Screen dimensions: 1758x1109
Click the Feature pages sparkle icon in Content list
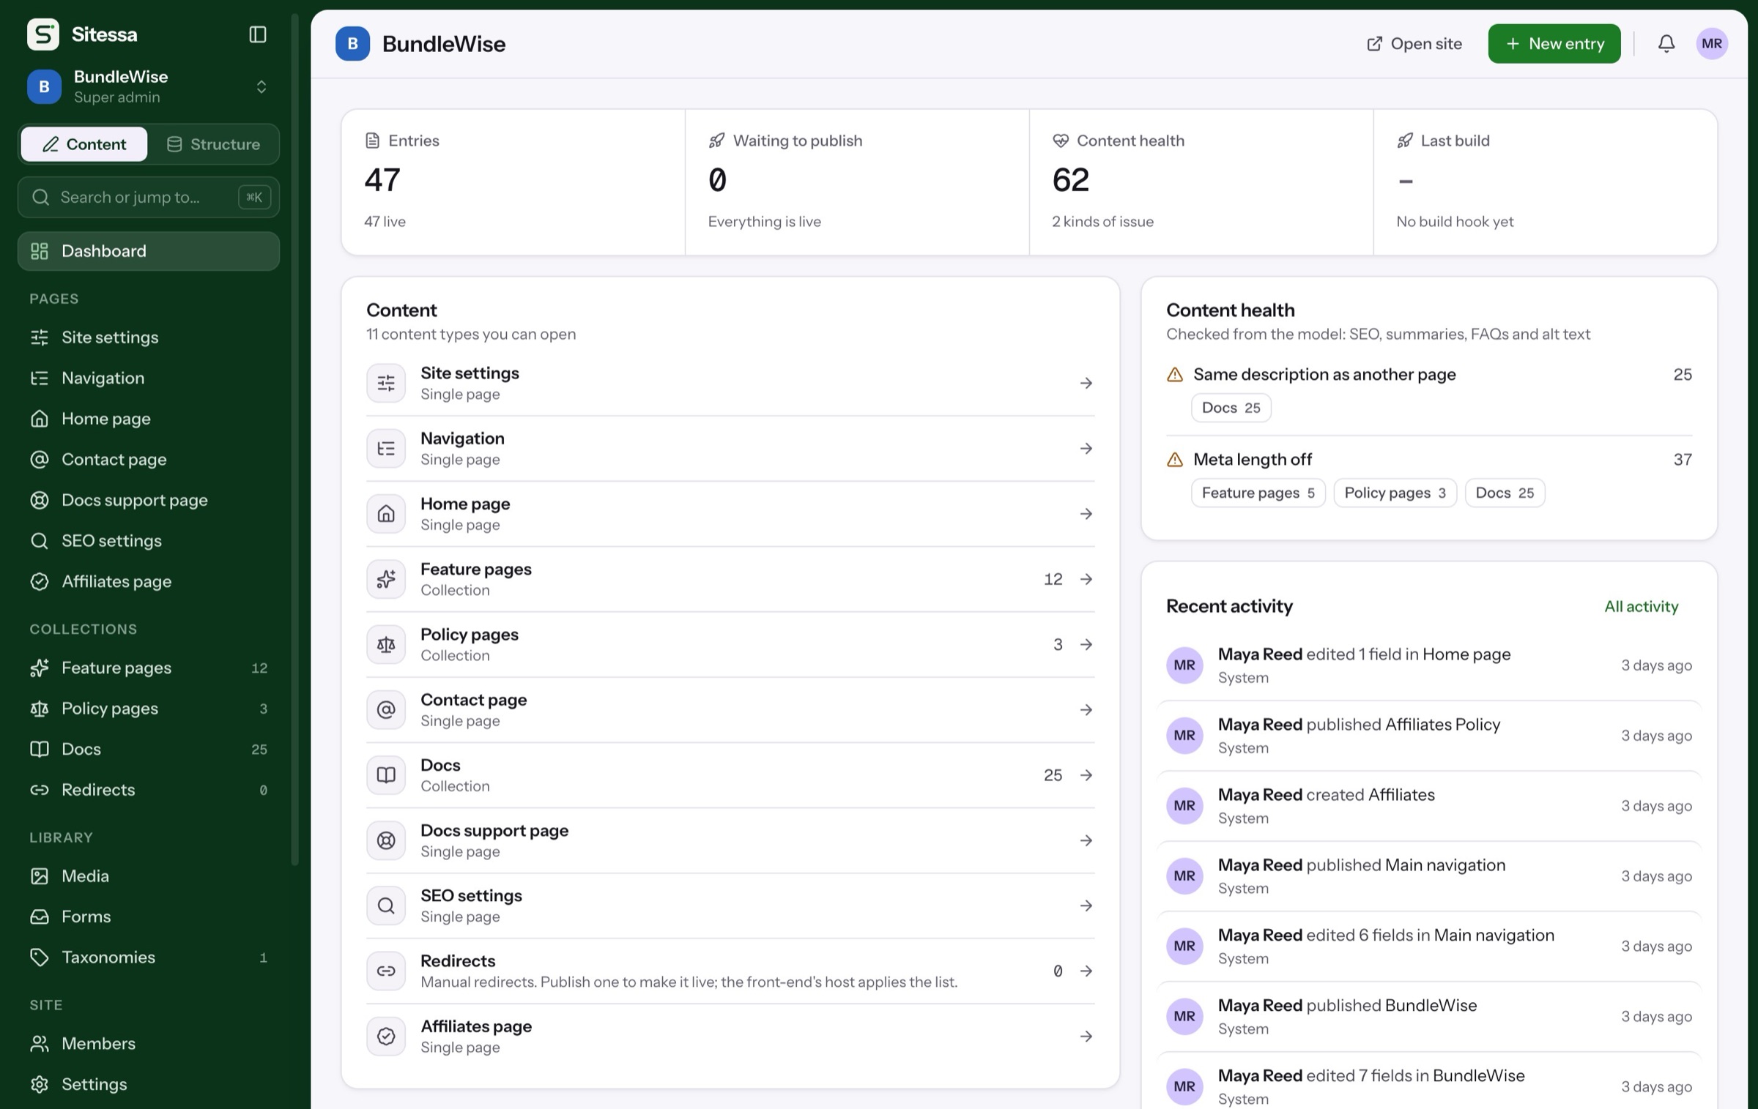[x=386, y=579]
